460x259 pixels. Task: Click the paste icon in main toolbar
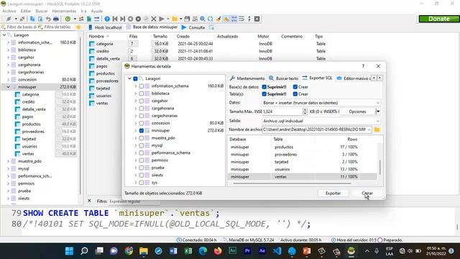pos(40,19)
